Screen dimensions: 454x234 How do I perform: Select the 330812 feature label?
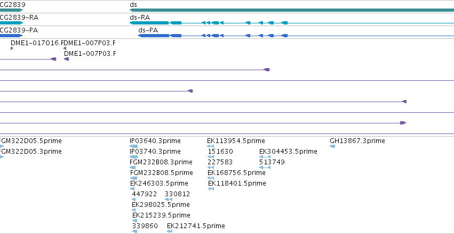pos(178,194)
